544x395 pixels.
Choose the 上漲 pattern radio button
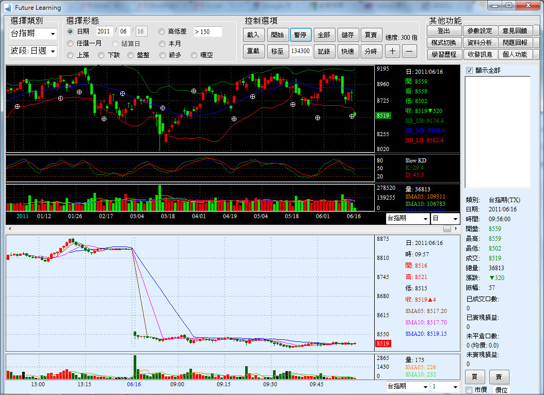[70, 55]
